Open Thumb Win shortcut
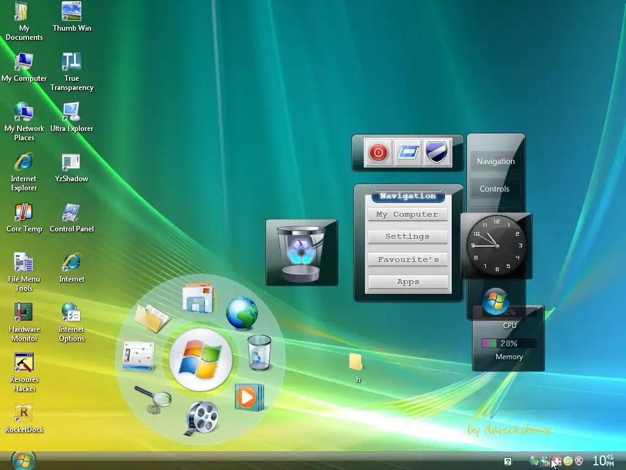This screenshot has height=470, width=626. click(x=72, y=17)
